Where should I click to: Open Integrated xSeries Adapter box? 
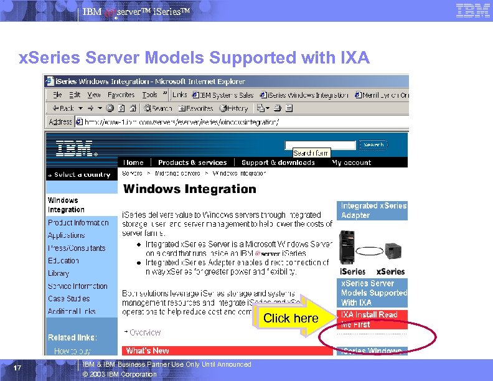(372, 210)
